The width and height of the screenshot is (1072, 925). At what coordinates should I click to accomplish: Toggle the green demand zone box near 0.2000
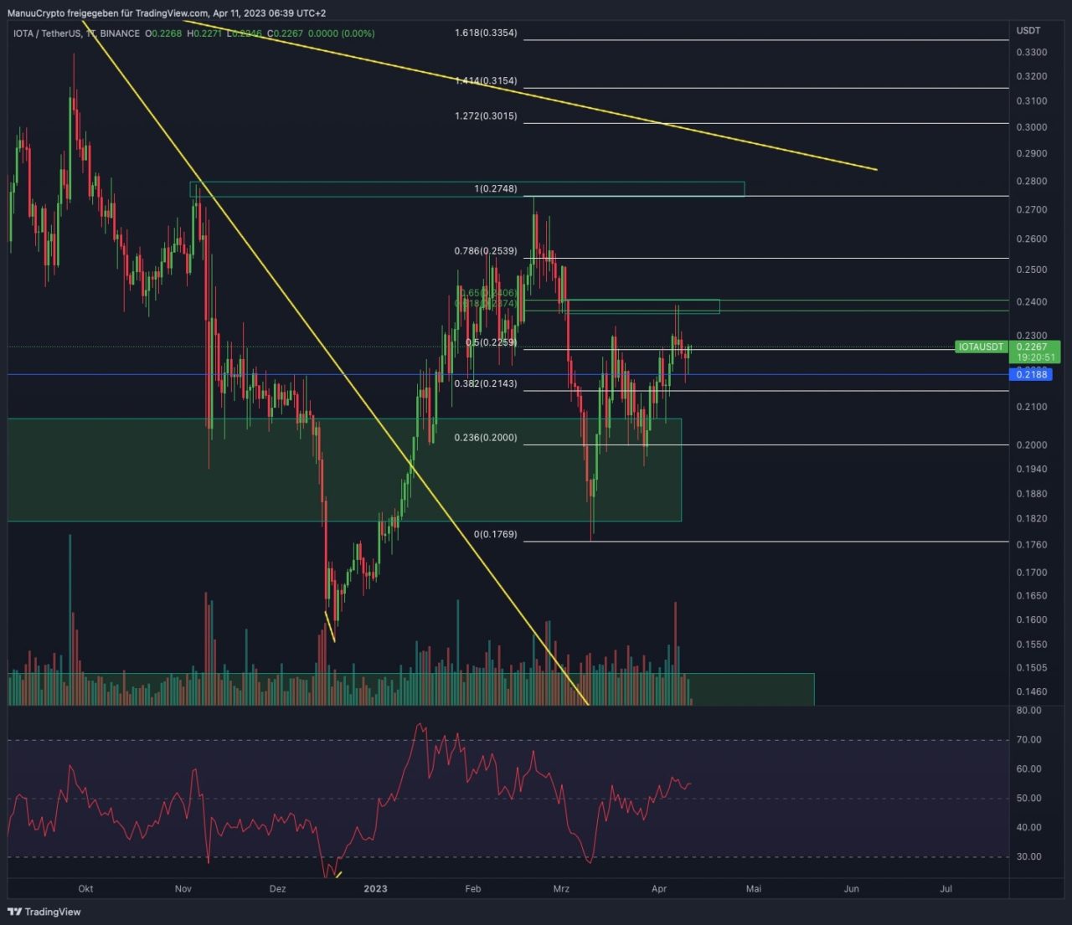click(126, 469)
